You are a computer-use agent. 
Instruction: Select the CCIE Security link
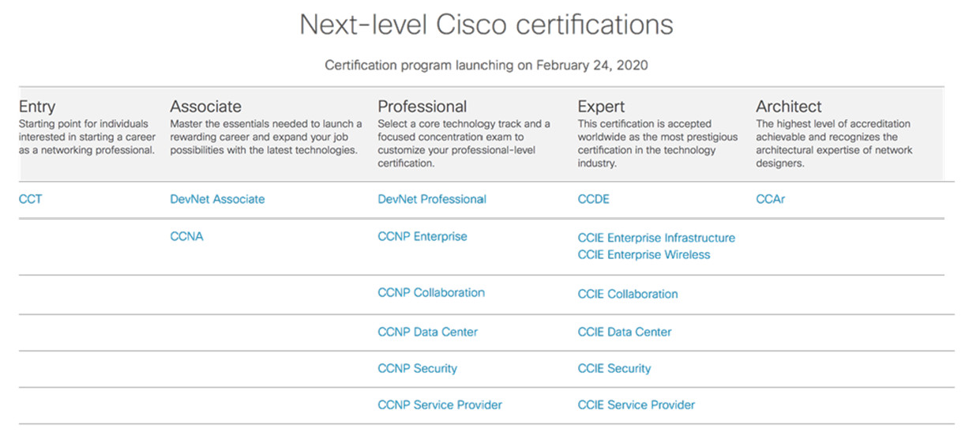coord(614,368)
